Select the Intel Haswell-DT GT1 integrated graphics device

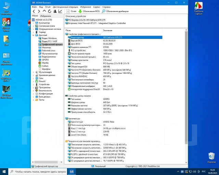(x=95, y=23)
